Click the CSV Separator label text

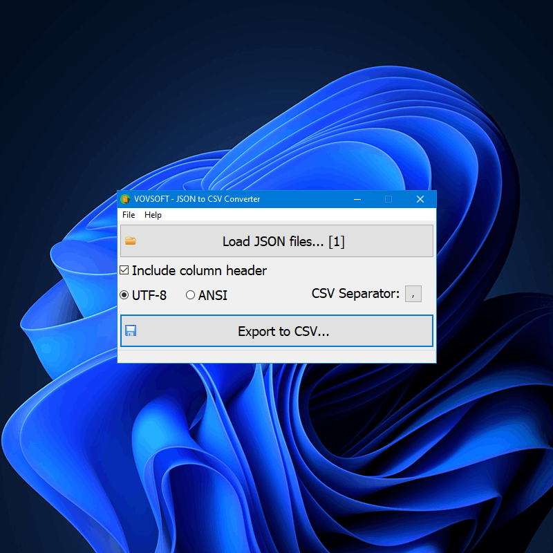pyautogui.click(x=355, y=294)
